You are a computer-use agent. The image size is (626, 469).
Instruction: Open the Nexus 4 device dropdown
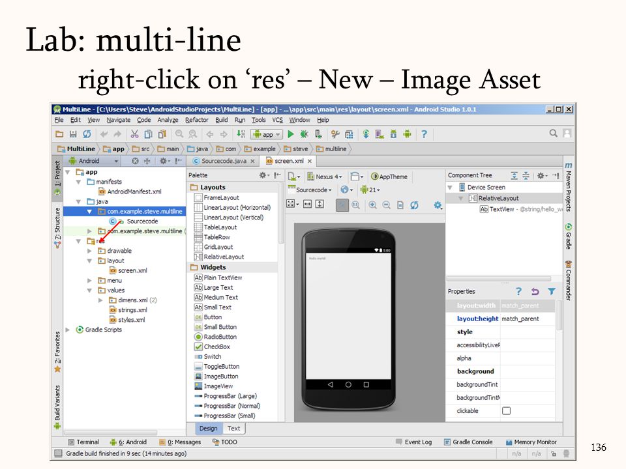pos(325,177)
